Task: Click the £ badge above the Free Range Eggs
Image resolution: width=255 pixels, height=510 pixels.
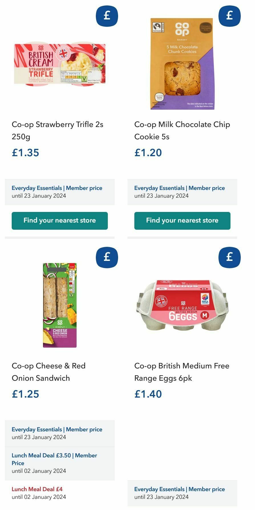Action: (230, 257)
